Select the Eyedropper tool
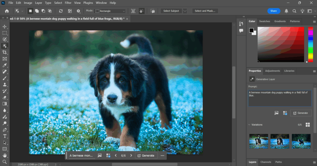 [x=5, y=65]
